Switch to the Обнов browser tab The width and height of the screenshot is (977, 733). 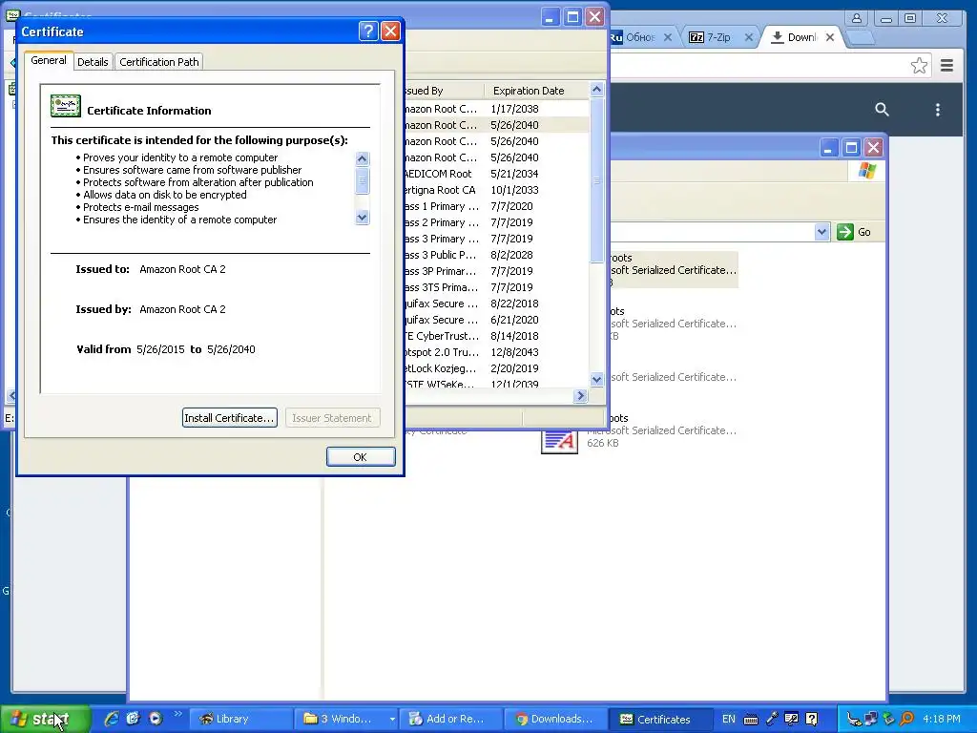coord(639,37)
